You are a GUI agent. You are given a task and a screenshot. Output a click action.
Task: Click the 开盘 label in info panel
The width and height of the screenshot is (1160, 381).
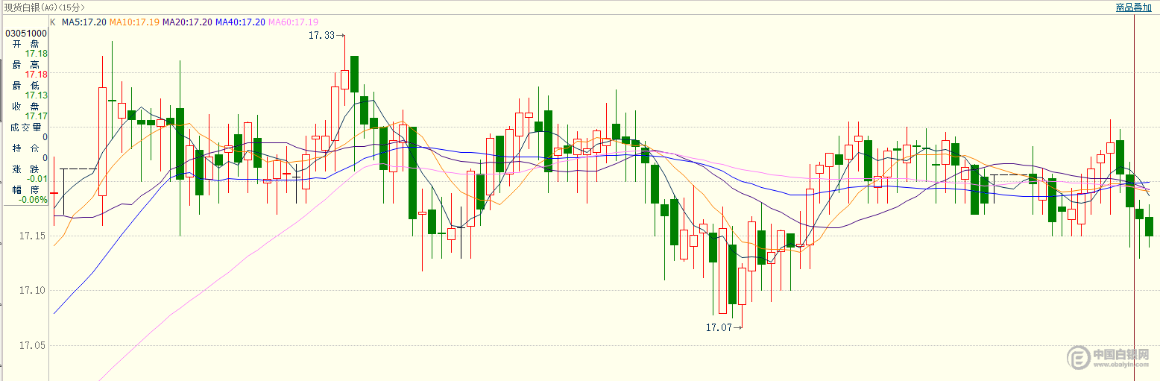tap(25, 44)
